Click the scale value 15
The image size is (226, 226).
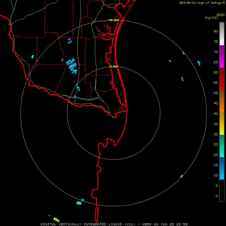coord(216,165)
